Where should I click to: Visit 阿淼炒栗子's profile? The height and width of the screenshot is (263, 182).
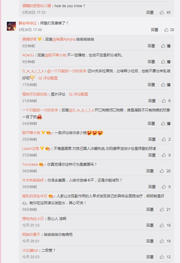coord(31,234)
